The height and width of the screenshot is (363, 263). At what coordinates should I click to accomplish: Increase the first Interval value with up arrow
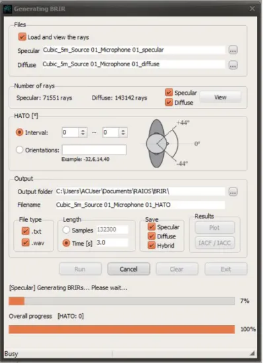[x=83, y=130]
